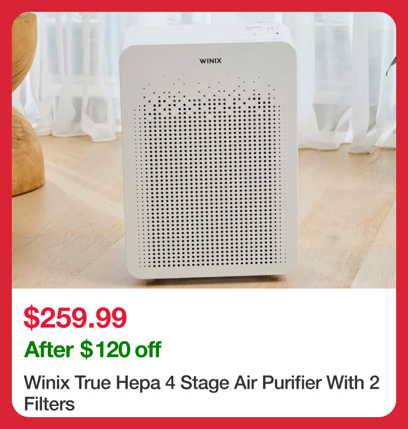Open the Winix air purifier product image
Screen dimensions: 408x429
pos(204,150)
